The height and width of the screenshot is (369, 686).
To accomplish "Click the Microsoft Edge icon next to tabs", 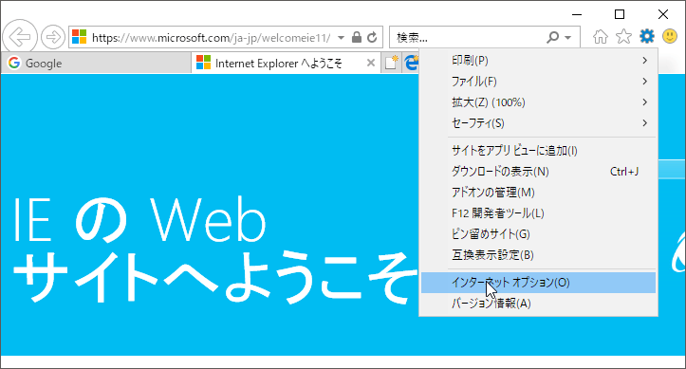I will pyautogui.click(x=411, y=64).
